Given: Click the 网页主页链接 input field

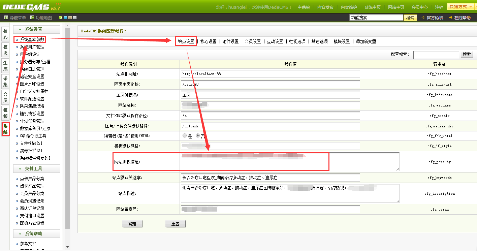Looking at the screenshot, I should pos(271,84).
